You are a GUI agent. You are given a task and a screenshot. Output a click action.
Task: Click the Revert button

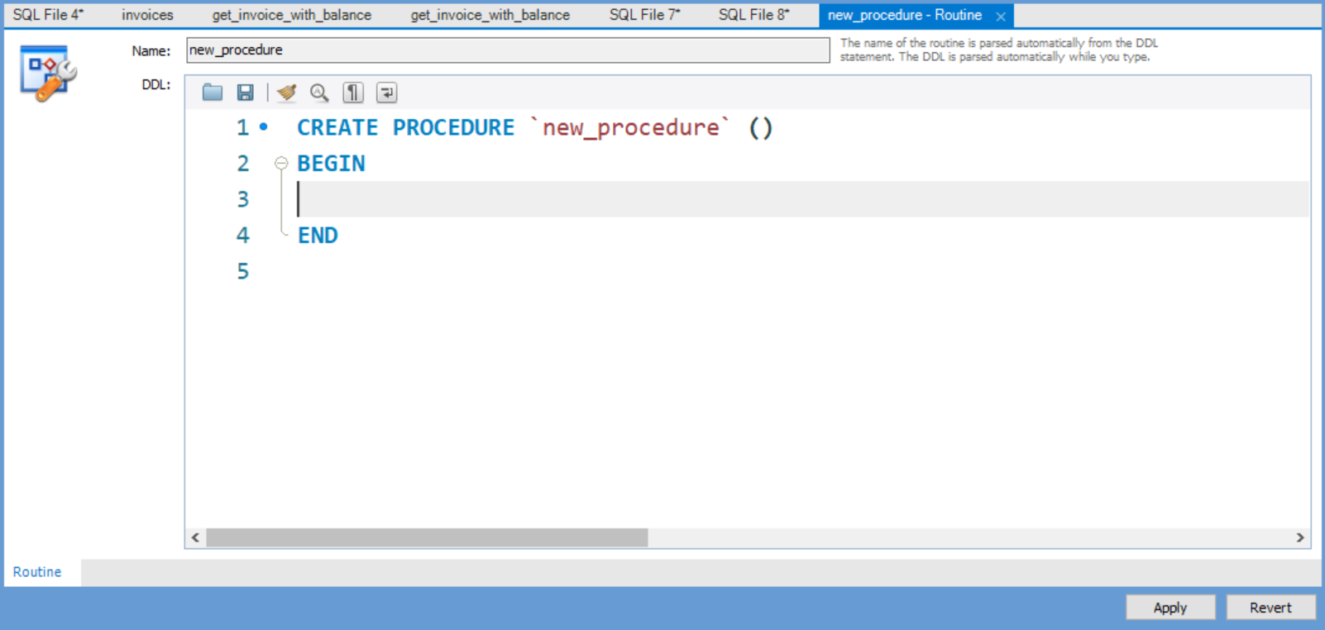point(1270,608)
